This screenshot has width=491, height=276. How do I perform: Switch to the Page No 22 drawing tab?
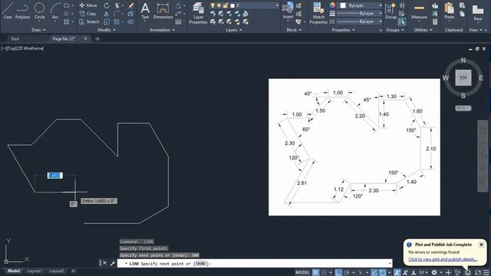point(64,39)
